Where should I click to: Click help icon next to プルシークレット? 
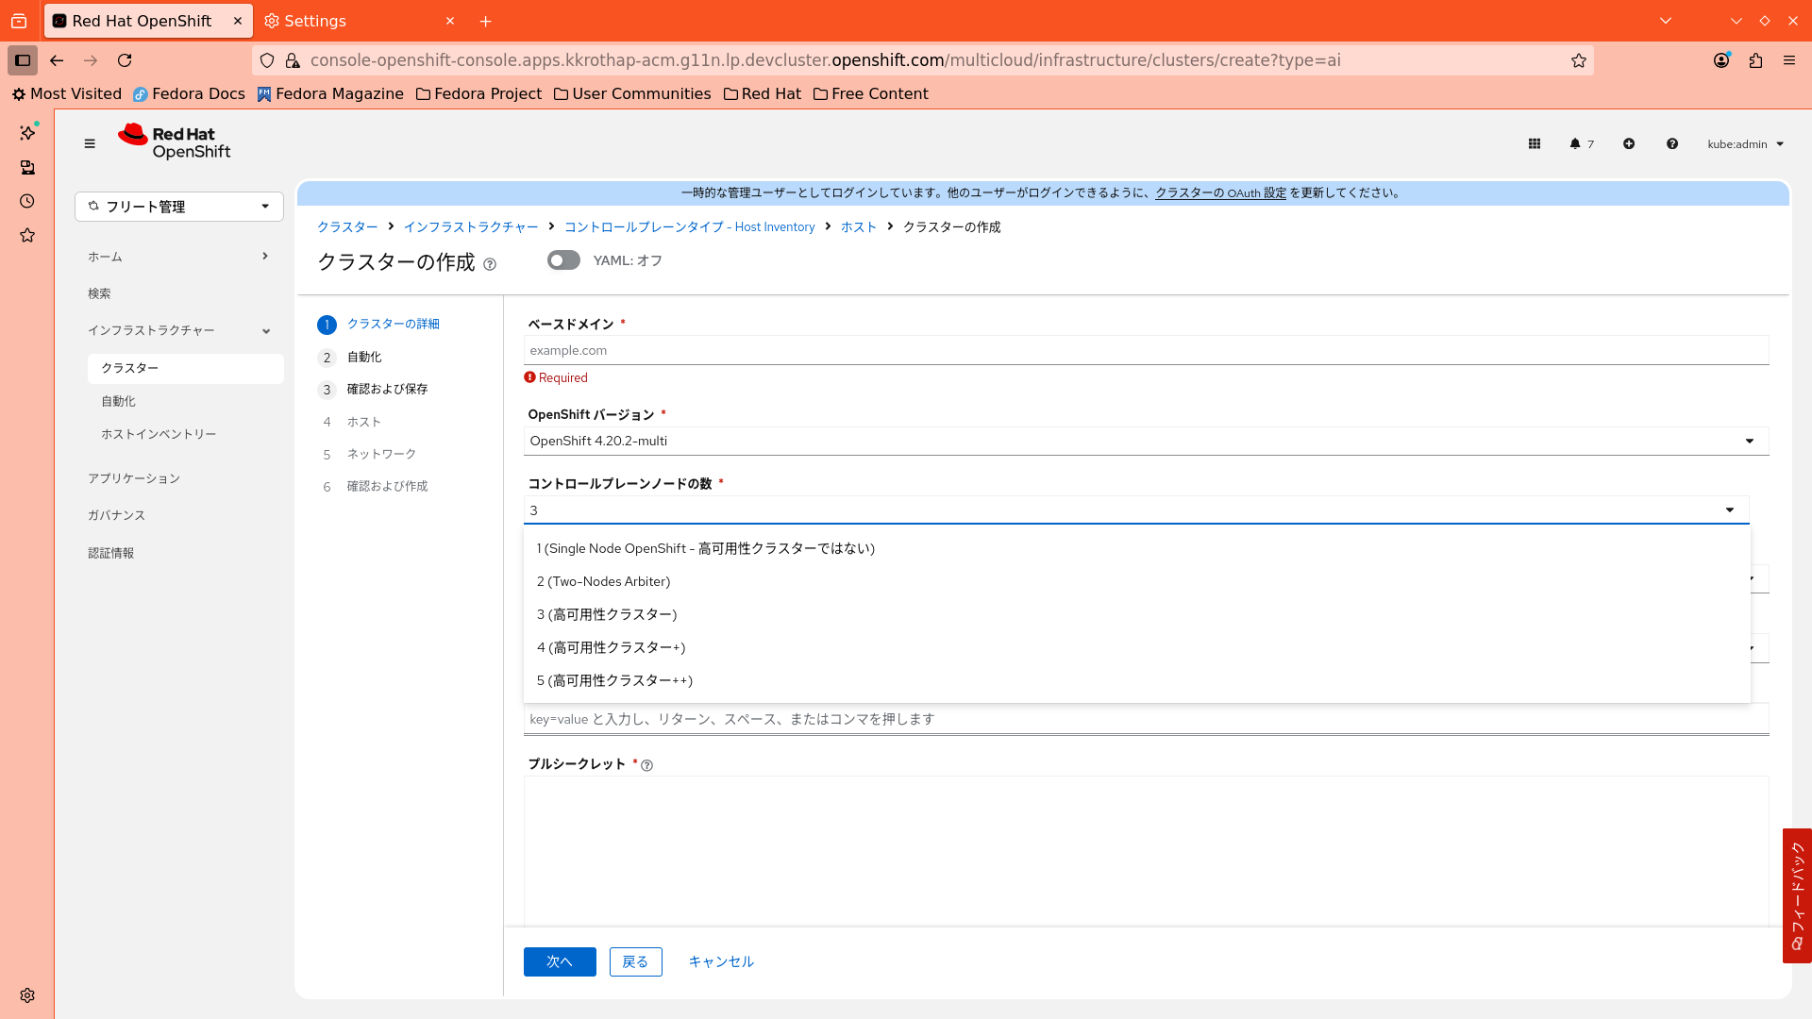pyautogui.click(x=646, y=765)
